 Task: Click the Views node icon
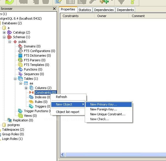[20, 116]
